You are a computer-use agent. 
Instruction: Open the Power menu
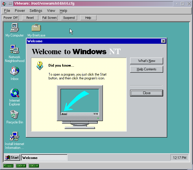pos(20,11)
